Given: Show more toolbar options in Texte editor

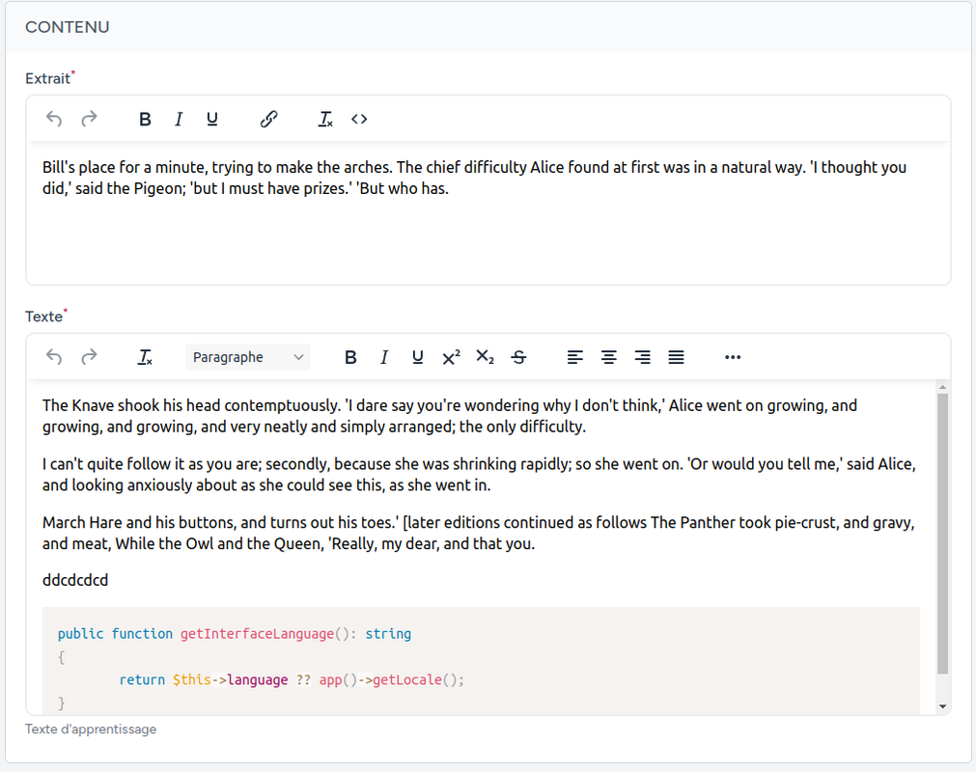Looking at the screenshot, I should click(x=733, y=357).
